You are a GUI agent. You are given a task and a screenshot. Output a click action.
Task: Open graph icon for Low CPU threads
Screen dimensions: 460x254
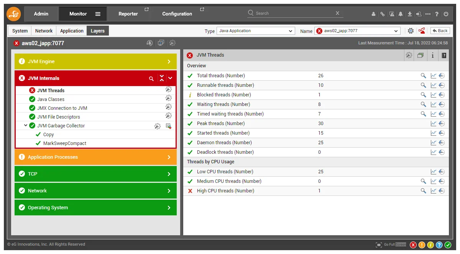pyautogui.click(x=434, y=172)
